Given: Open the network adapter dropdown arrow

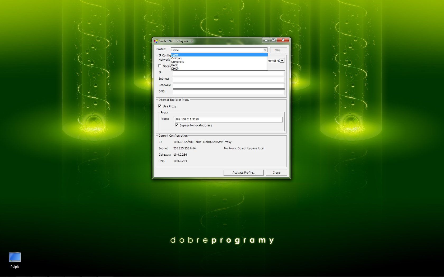Looking at the screenshot, I should (282, 61).
